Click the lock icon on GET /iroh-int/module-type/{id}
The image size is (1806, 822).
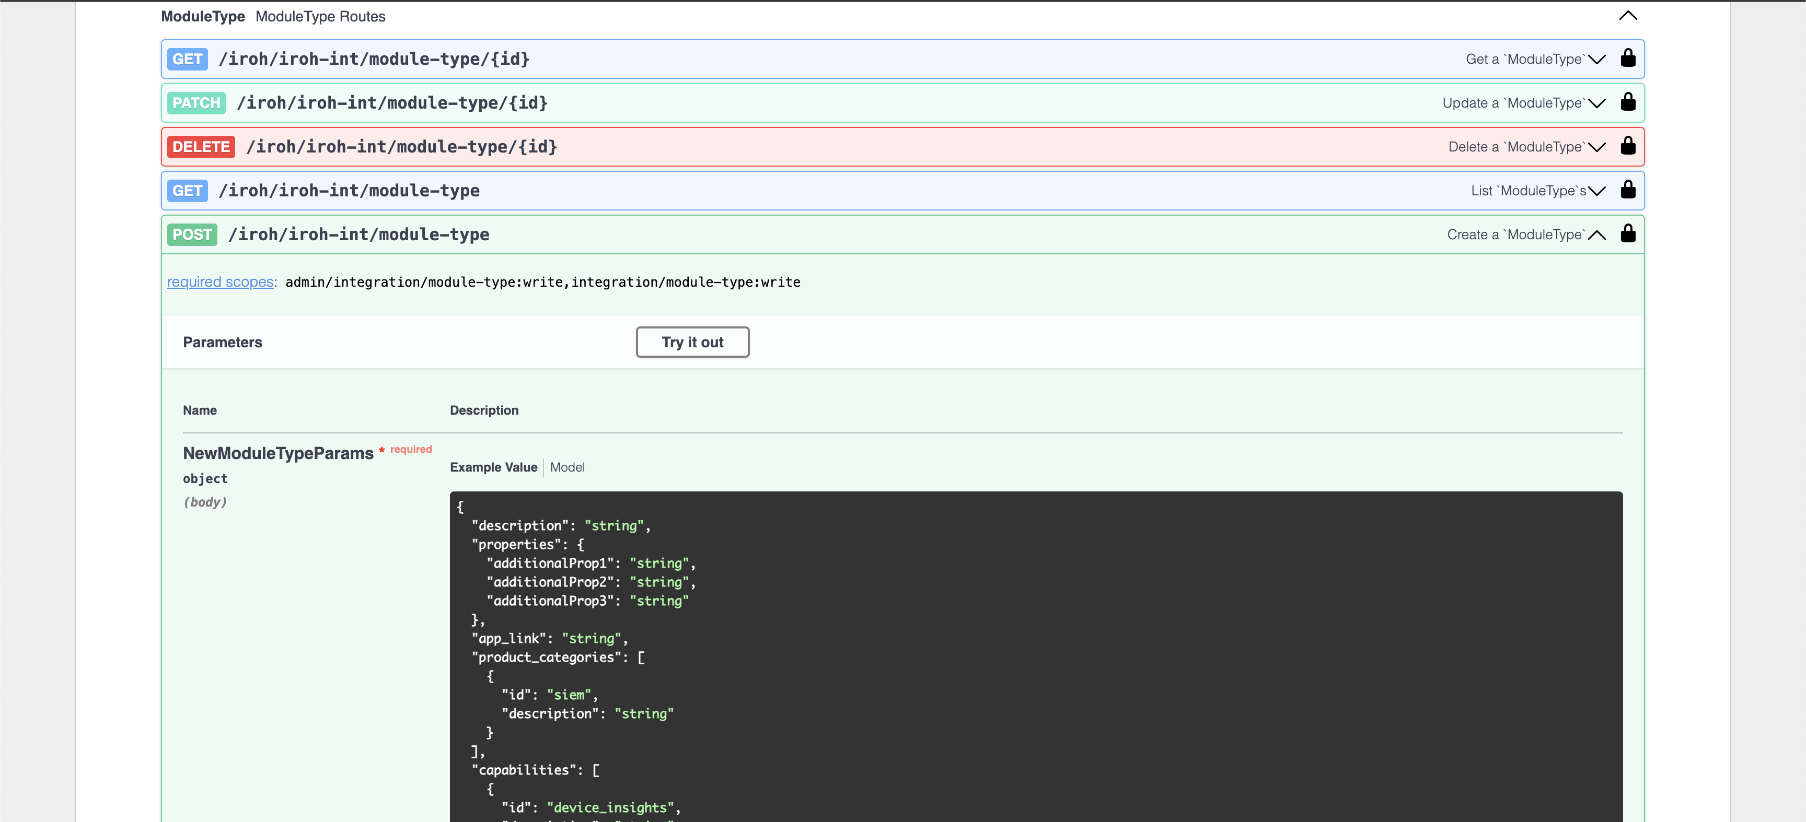(1628, 59)
